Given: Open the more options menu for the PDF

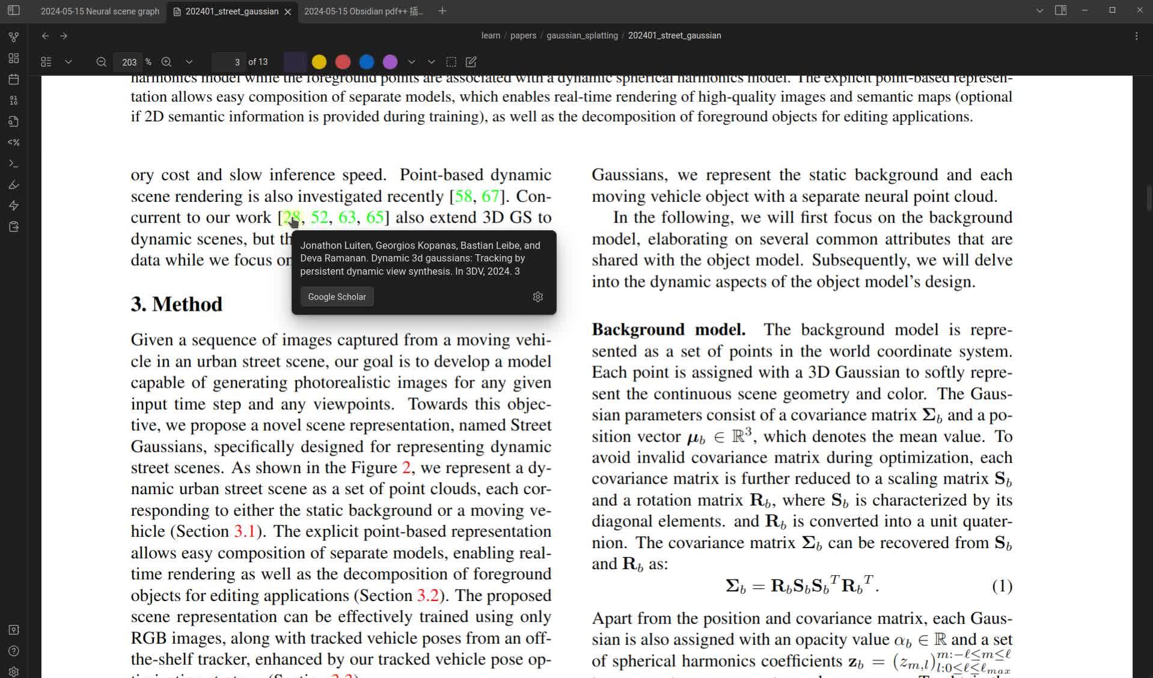Looking at the screenshot, I should pos(1136,36).
